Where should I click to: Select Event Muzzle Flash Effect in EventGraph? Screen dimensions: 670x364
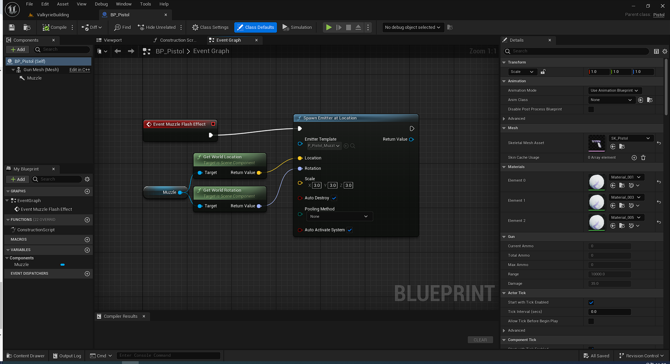[46, 209]
